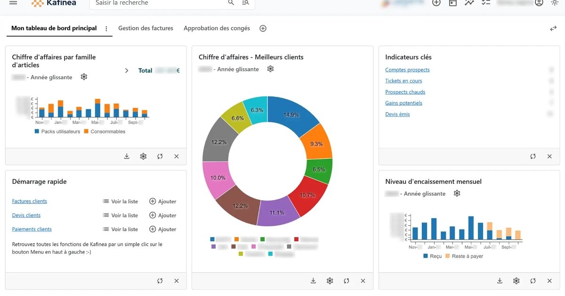This screenshot has width=565, height=296.
Task: Open the Comptes prospects link
Action: tap(407, 70)
